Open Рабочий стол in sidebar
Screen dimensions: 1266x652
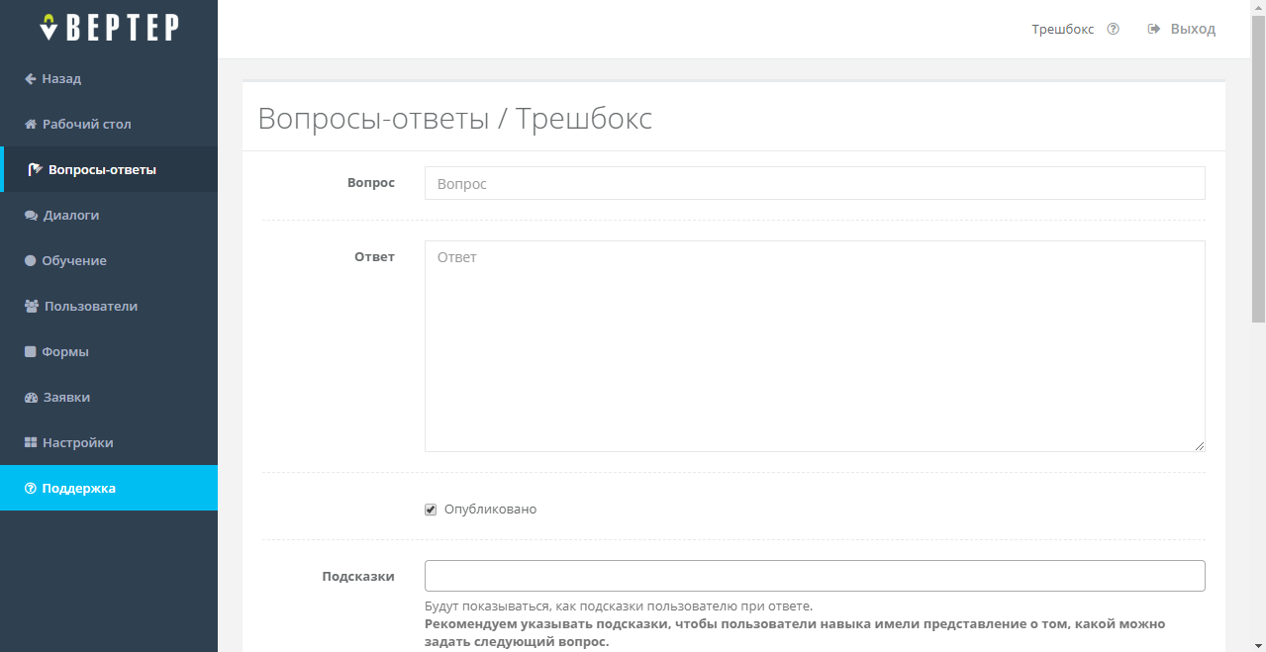[x=109, y=124]
